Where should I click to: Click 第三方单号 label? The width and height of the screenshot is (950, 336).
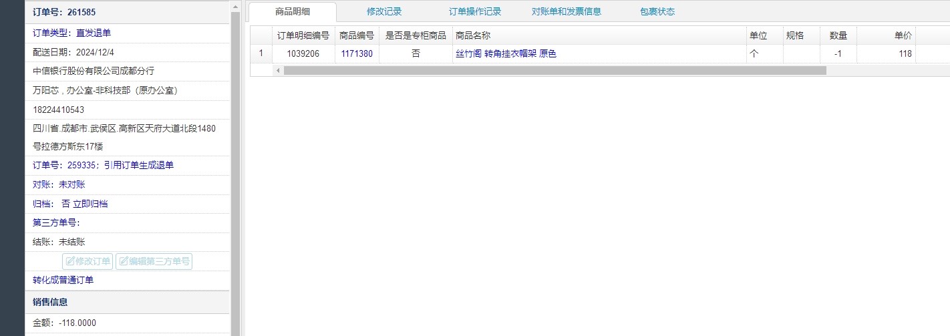click(x=56, y=223)
